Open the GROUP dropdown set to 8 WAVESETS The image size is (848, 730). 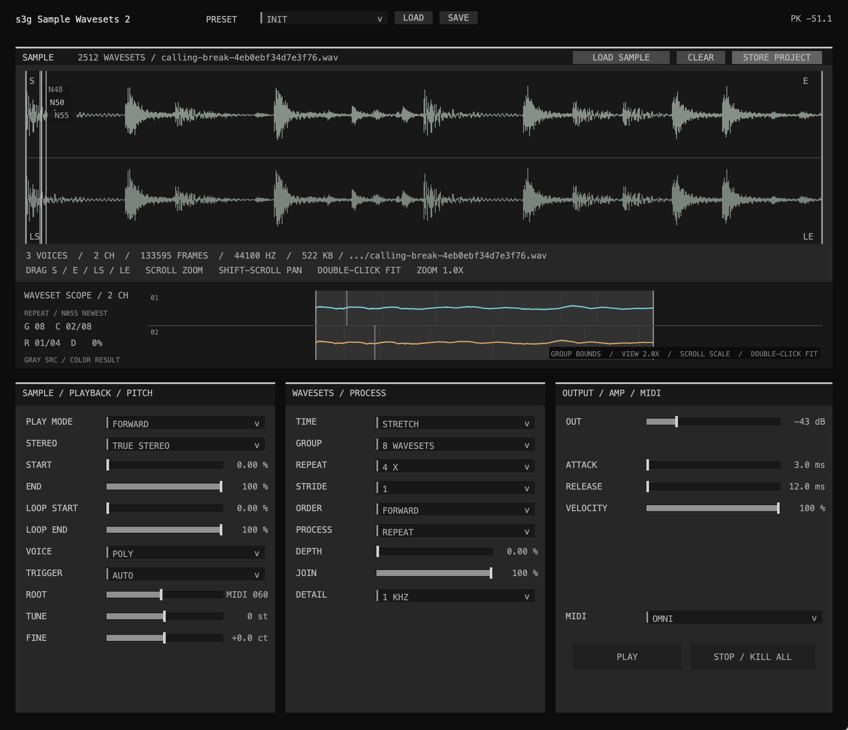point(455,445)
